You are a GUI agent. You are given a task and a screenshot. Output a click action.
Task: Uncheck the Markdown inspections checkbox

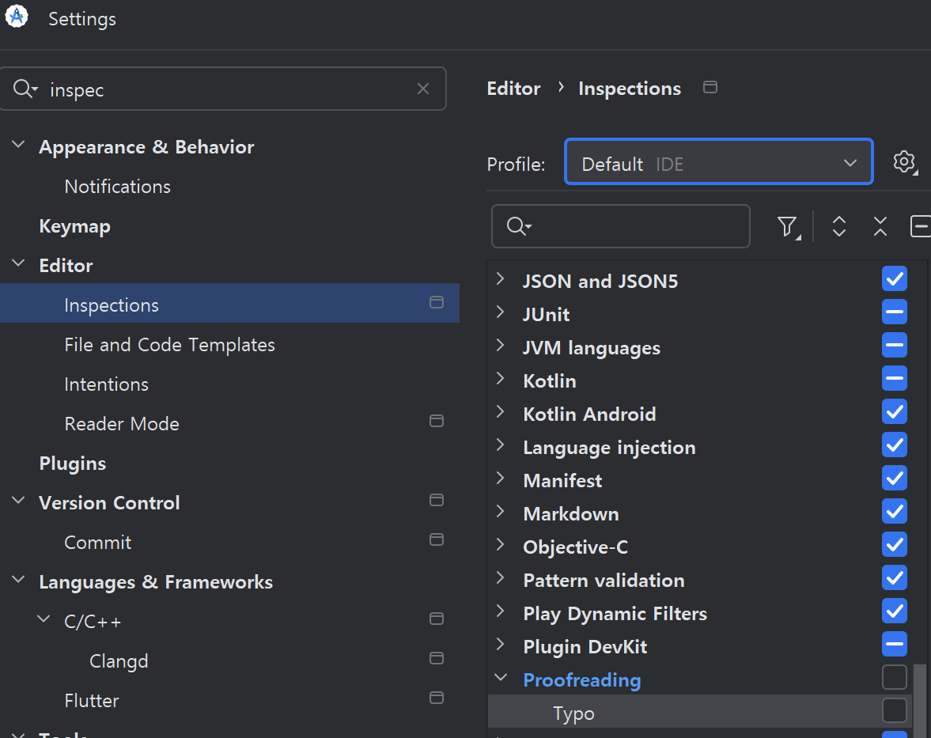click(x=895, y=512)
